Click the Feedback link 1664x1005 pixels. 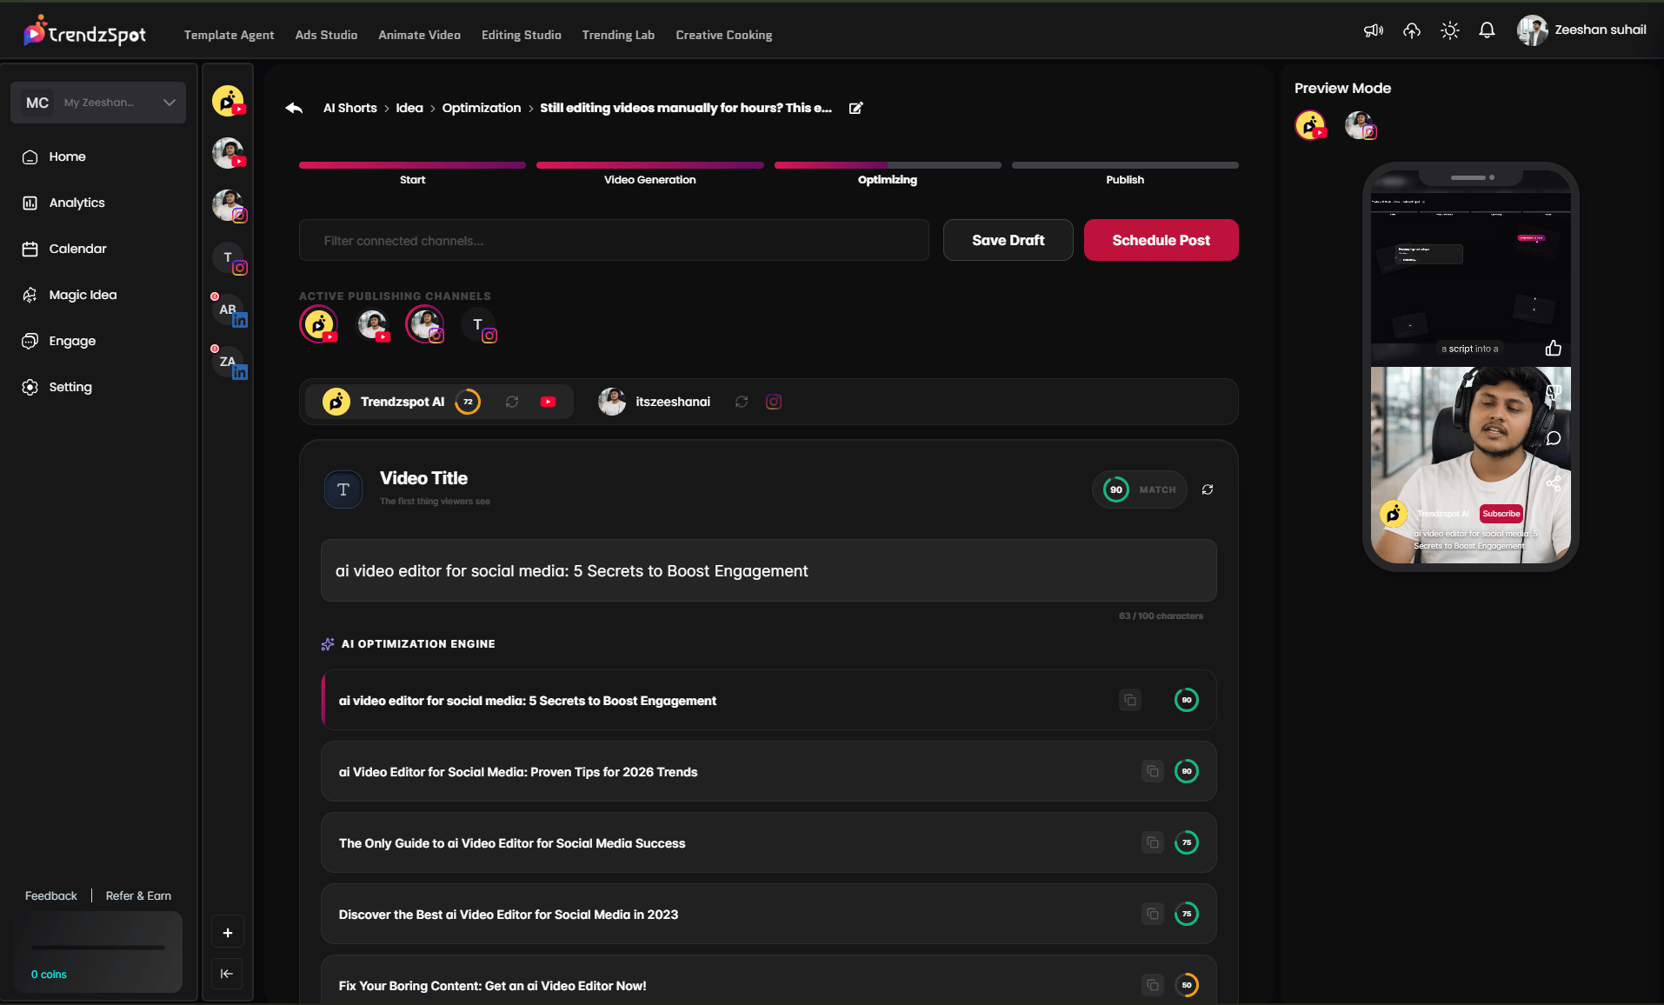coord(50,895)
